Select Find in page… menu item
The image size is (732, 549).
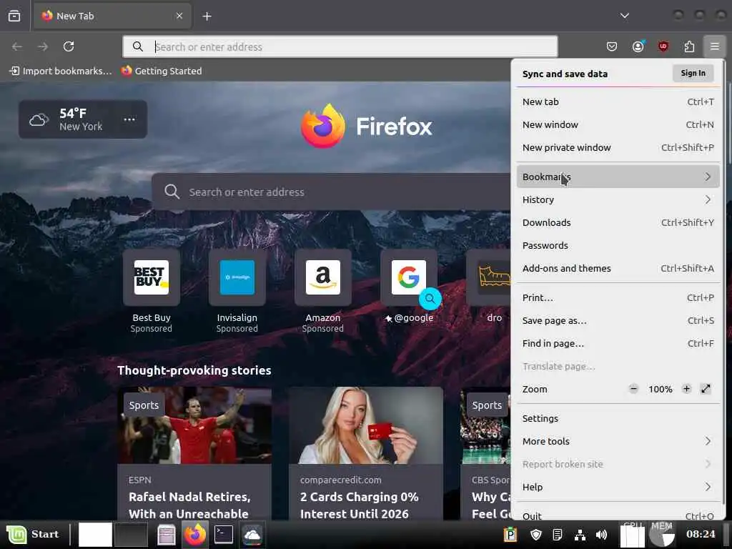pos(618,344)
